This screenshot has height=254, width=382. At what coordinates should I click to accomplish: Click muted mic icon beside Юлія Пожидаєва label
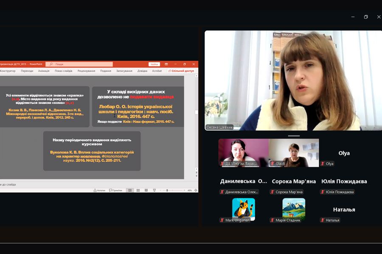[323, 192]
